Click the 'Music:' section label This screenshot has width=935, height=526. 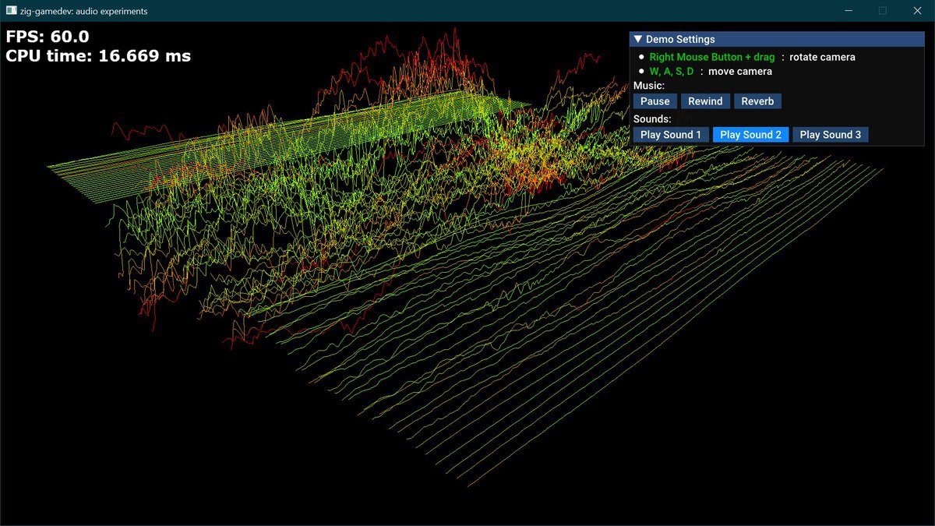click(x=649, y=86)
